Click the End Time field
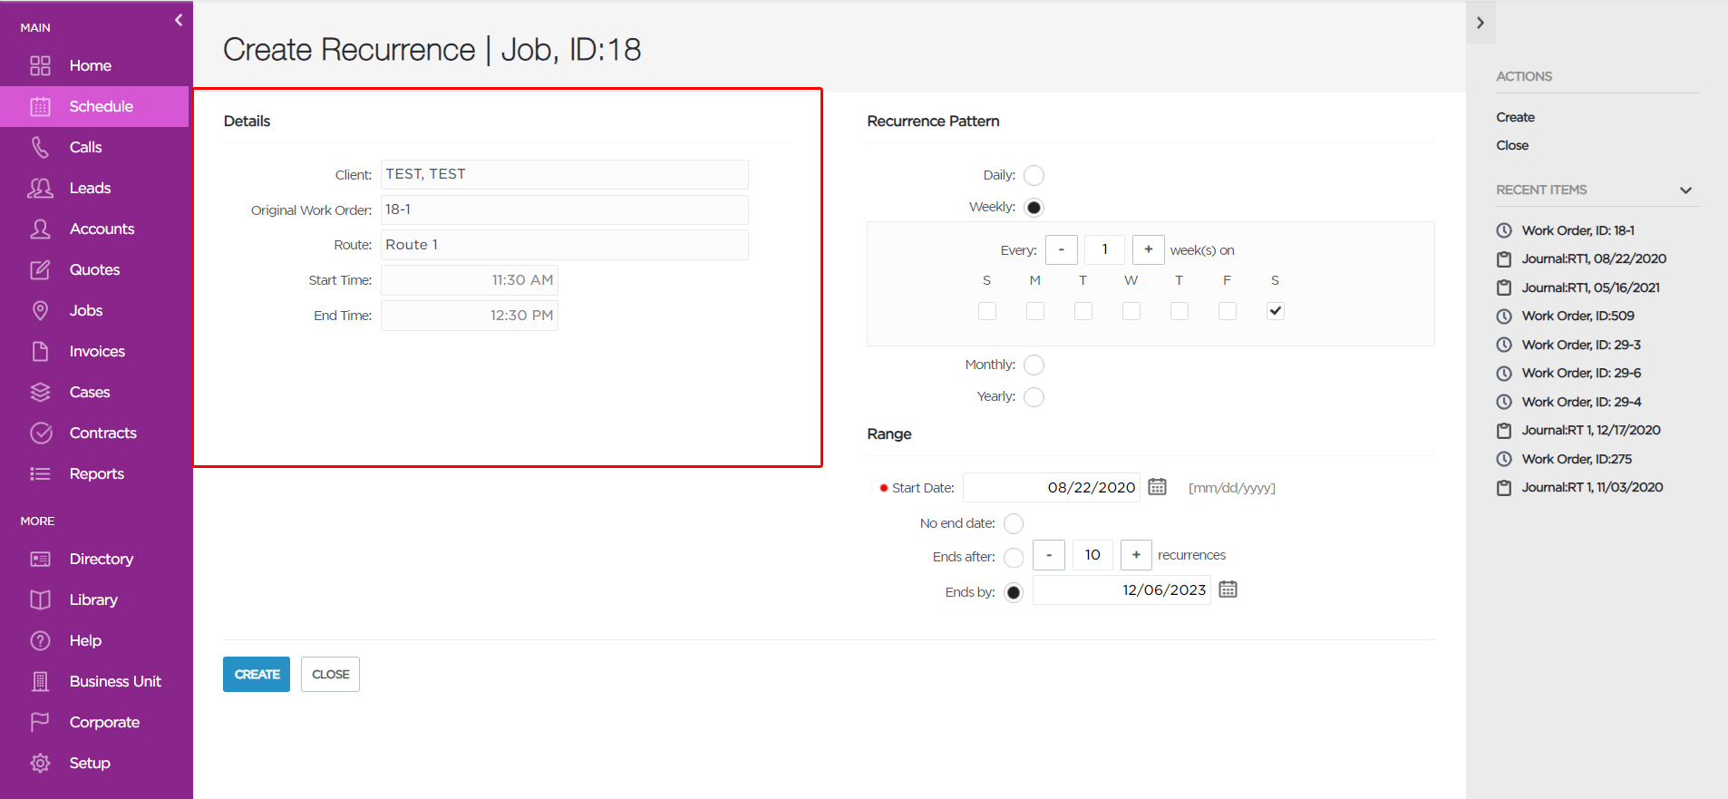The image size is (1728, 799). (470, 316)
